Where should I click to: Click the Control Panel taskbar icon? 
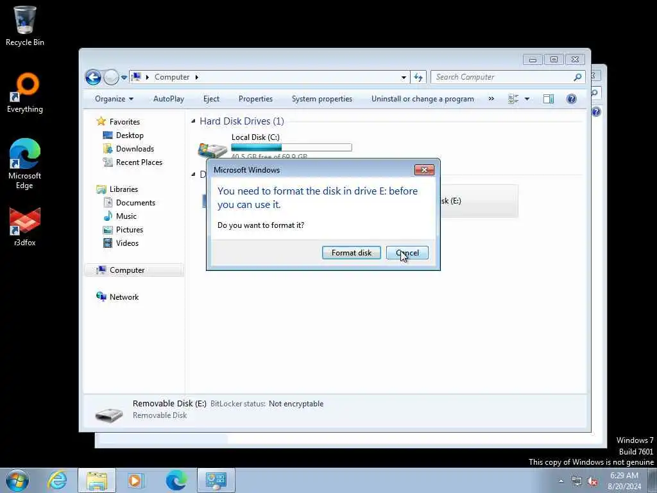(216, 480)
